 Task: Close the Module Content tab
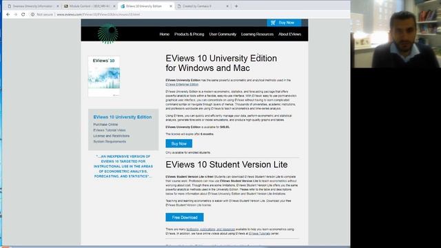point(114,6)
